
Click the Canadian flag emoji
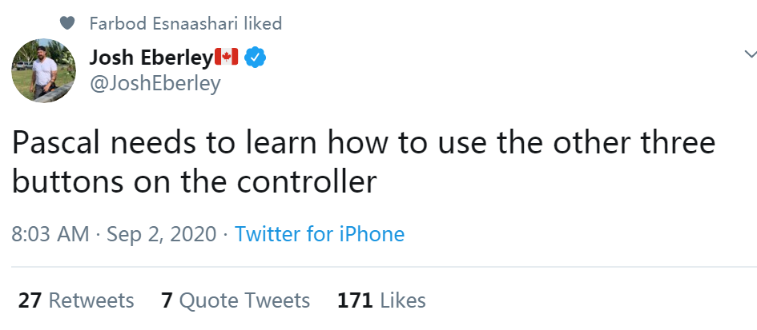pos(227,58)
